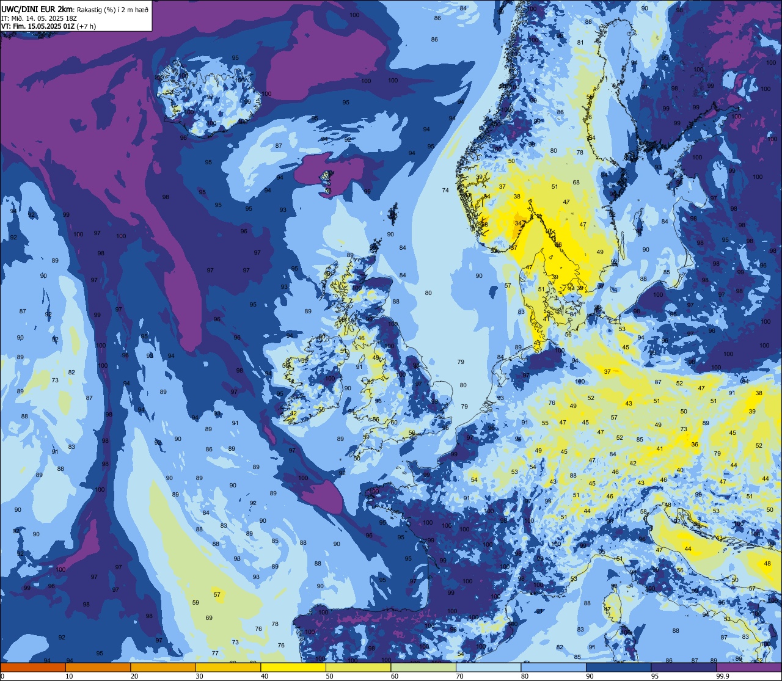This screenshot has width=782, height=681.
Task: Click the "74" humidity value off Norway's coast
Action: pyautogui.click(x=445, y=191)
